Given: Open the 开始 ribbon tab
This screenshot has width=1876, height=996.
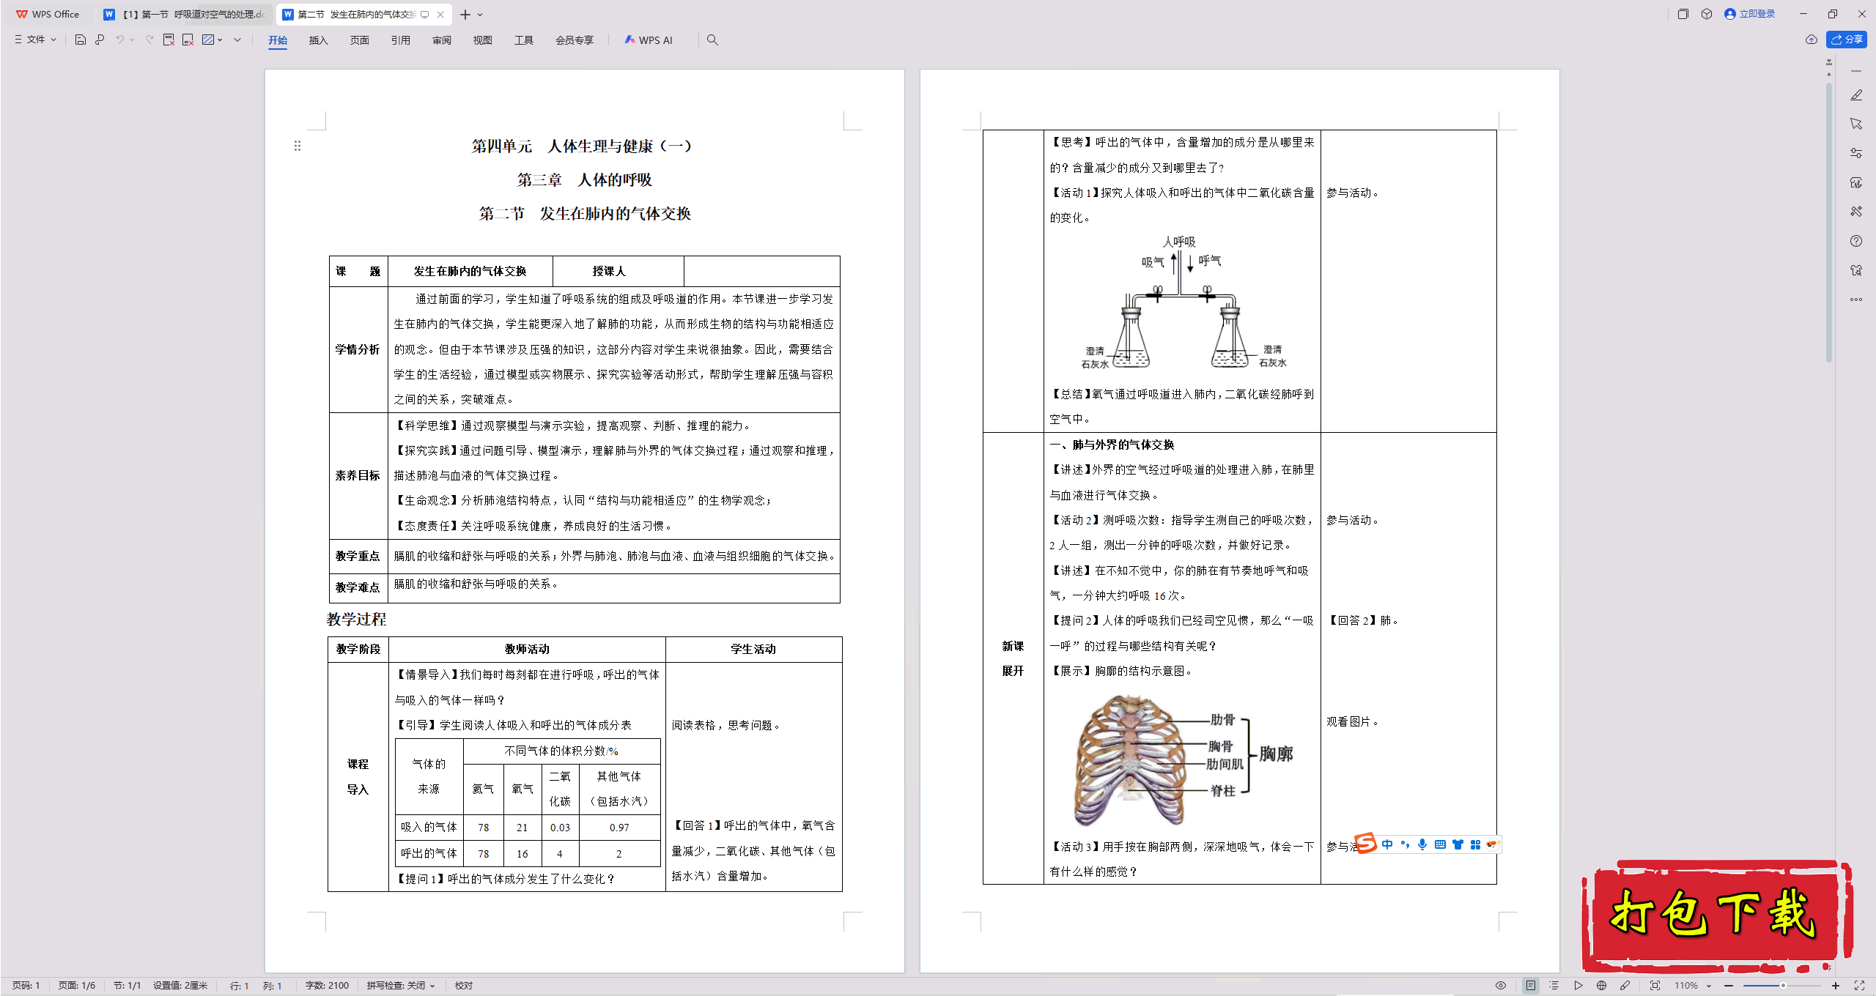Looking at the screenshot, I should click(278, 40).
